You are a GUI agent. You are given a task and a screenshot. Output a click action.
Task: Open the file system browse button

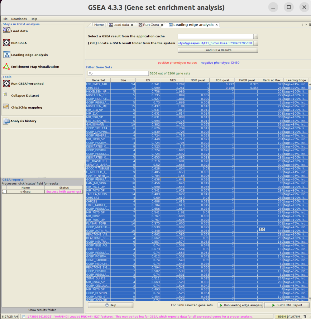(256, 43)
